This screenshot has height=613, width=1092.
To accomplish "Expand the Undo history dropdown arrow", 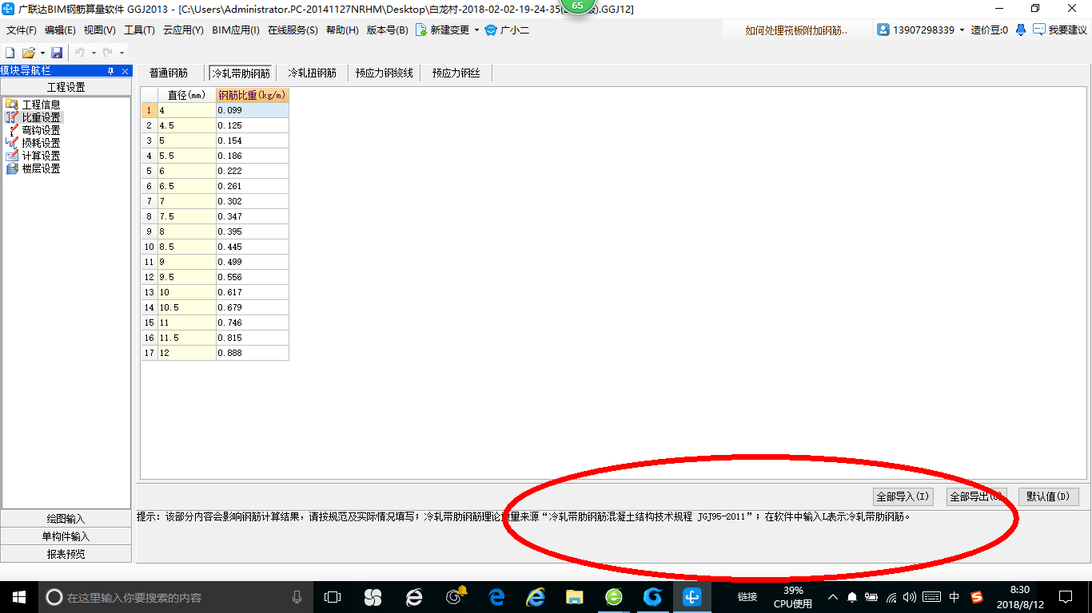I will point(94,53).
